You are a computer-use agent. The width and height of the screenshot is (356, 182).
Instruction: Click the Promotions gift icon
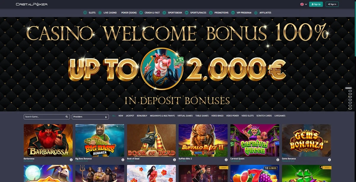pos(211,13)
